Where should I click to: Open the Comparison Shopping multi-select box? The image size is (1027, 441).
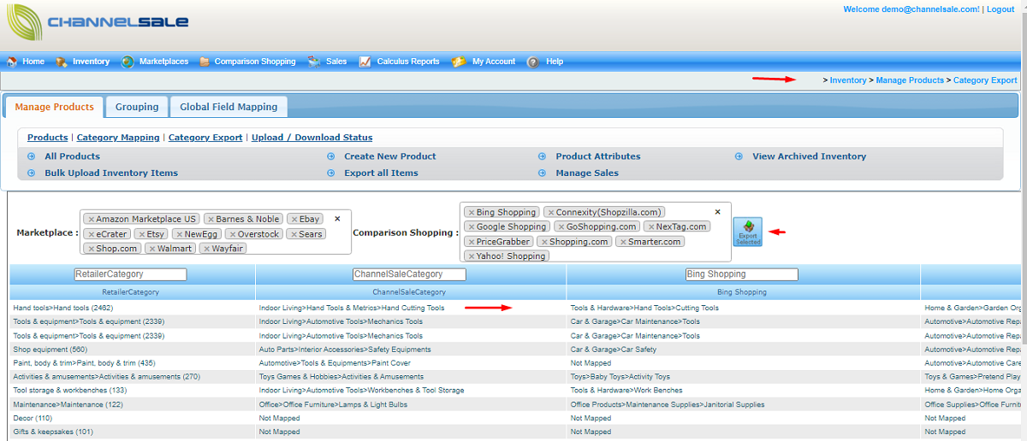click(x=596, y=232)
